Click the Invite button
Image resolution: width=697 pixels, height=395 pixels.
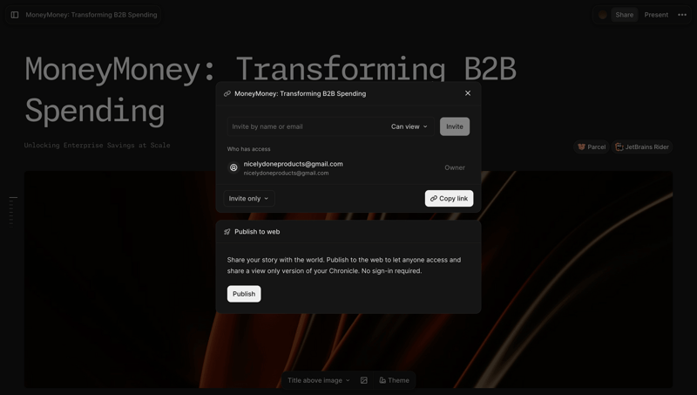click(x=454, y=126)
